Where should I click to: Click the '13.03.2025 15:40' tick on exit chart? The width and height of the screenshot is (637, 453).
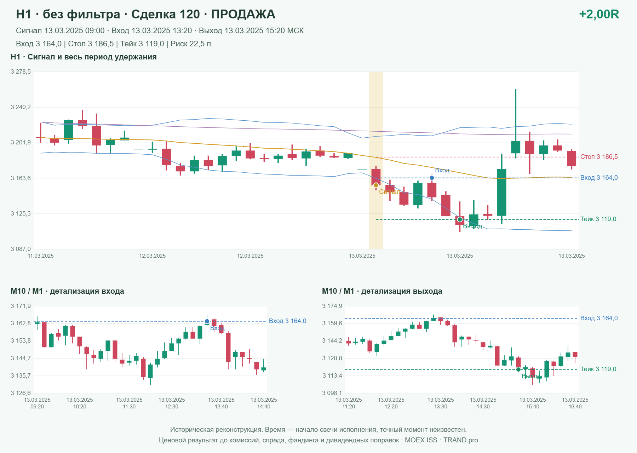[x=533, y=403]
